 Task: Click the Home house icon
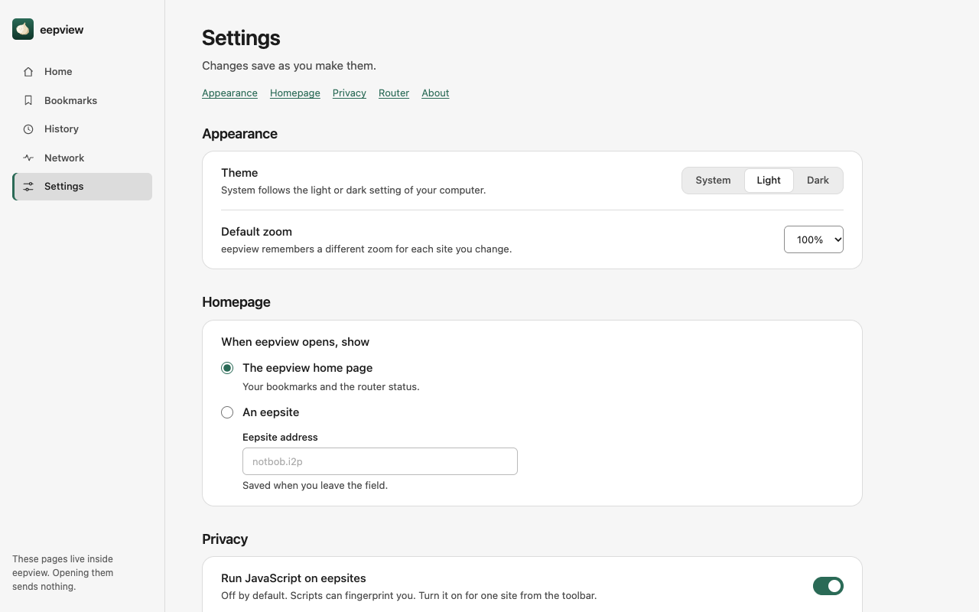point(28,72)
